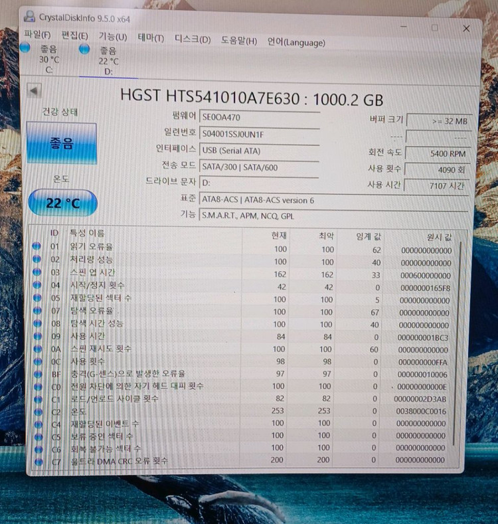Screen dimensions: 498x524
Task: Click the drive letter field D:
Action: (259, 183)
